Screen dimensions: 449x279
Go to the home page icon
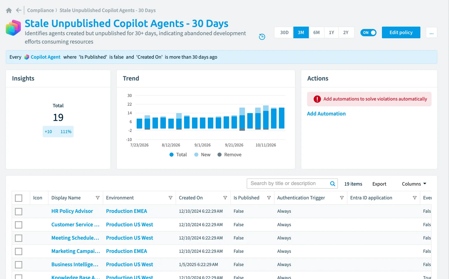pyautogui.click(x=9, y=10)
